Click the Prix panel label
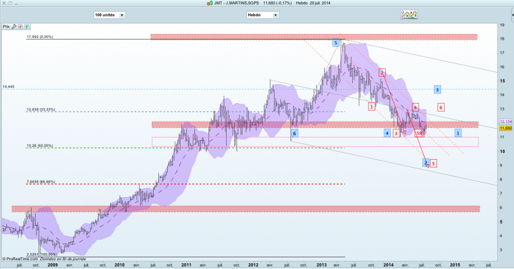514x269 pixels. coord(6,26)
